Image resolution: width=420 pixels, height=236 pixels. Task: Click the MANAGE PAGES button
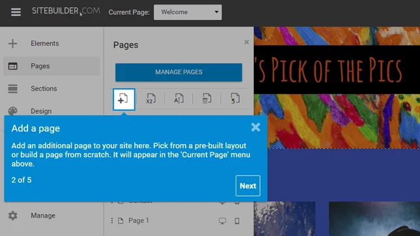click(178, 72)
